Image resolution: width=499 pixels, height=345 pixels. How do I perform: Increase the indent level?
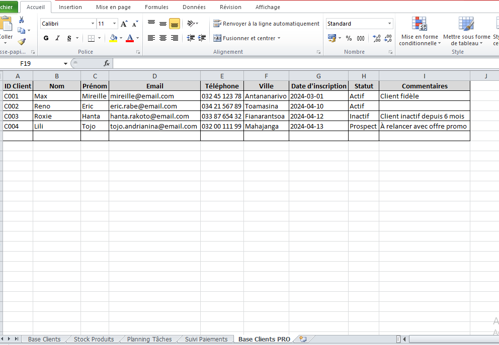pyautogui.click(x=202, y=38)
